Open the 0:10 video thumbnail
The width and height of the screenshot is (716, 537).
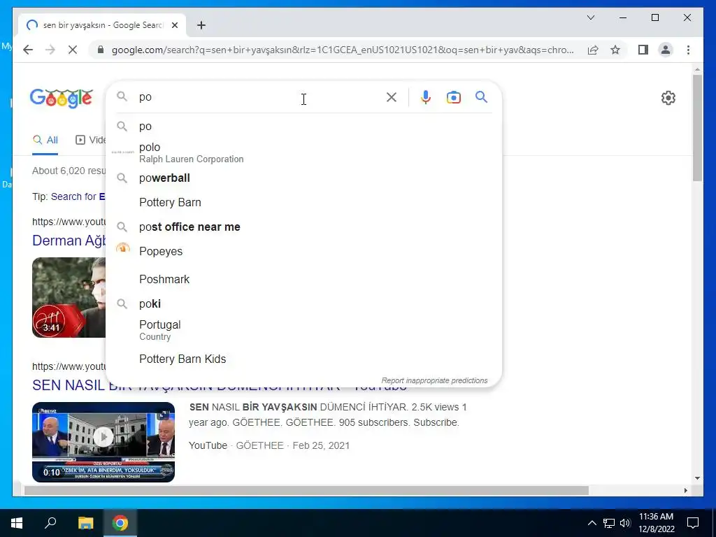(x=103, y=442)
